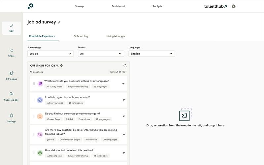Click the 28 languages tag
Image resolution: width=264 pixels, height=165 pixels.
coord(101,156)
